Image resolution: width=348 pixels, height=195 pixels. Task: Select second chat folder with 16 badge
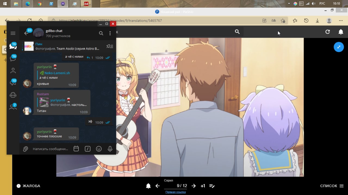pos(13,58)
